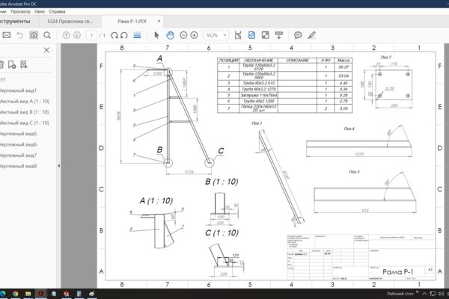Viewport: 449px width, 299px height.
Task: Click the page number input field
Action: tap(91, 35)
